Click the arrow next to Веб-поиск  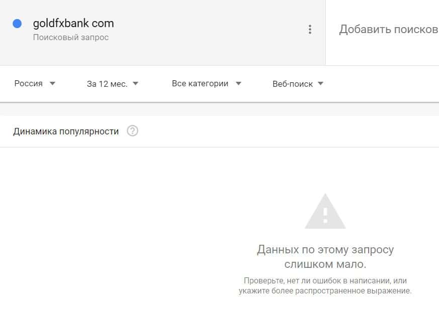click(x=320, y=83)
